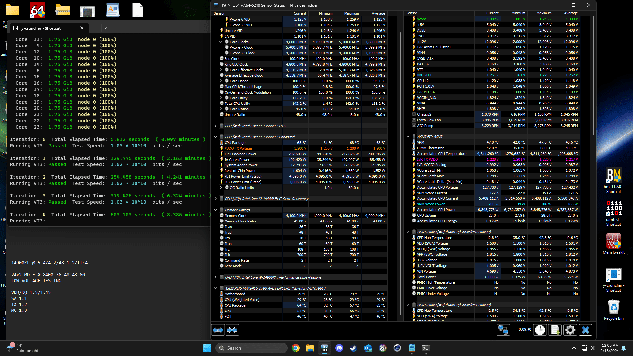
Task: Click the taskbar Search box
Action: click(x=252, y=348)
